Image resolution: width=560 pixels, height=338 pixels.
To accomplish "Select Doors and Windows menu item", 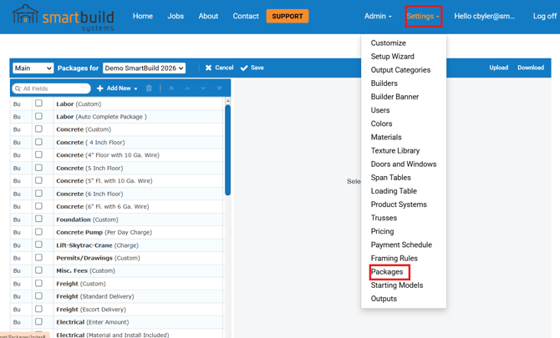I will pyautogui.click(x=404, y=164).
